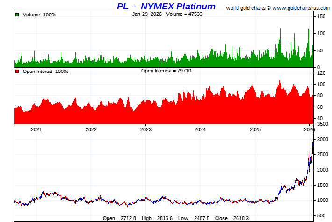The image size is (332, 222).
Task: Click the 'PL - NYMEX Platinum' chart title
Action: tap(166, 7)
